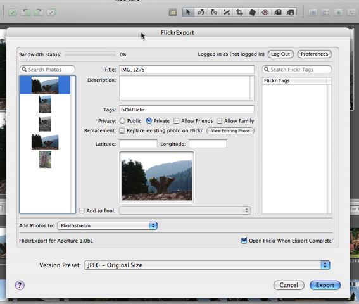Click the second green toolbar icon with left-curved arrow

(x=26, y=13)
